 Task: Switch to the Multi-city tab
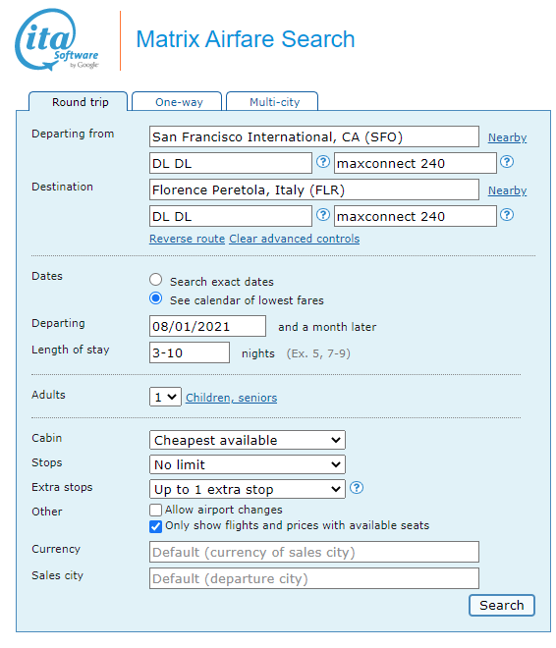pos(273,102)
